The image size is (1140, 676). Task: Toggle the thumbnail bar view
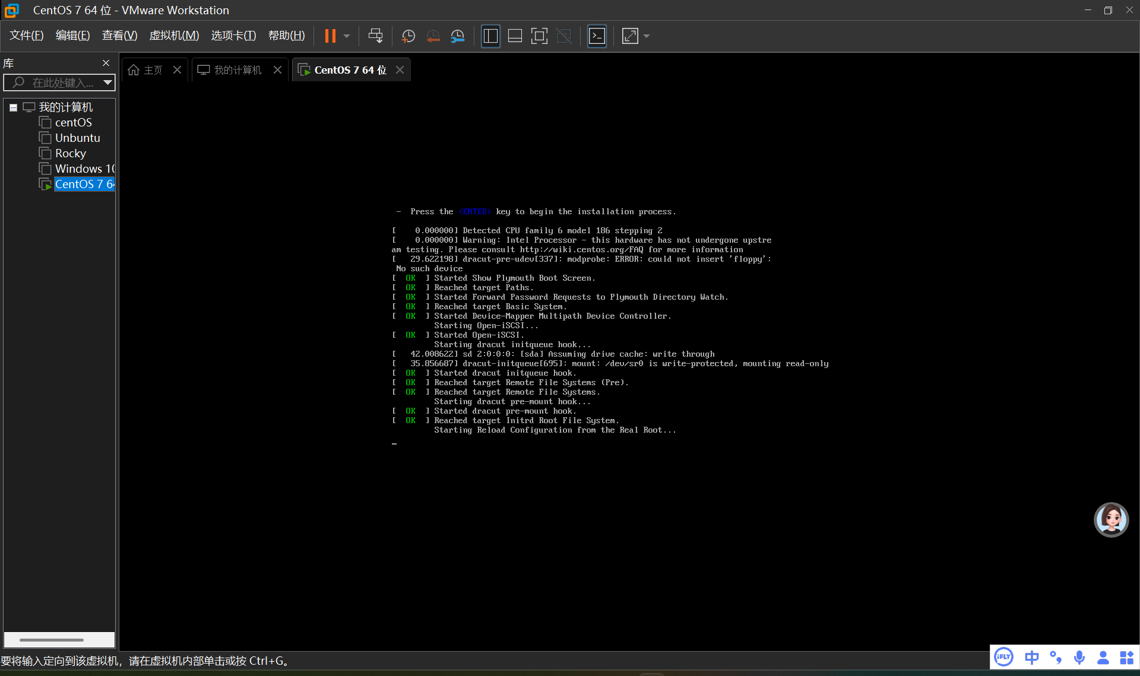coord(515,36)
